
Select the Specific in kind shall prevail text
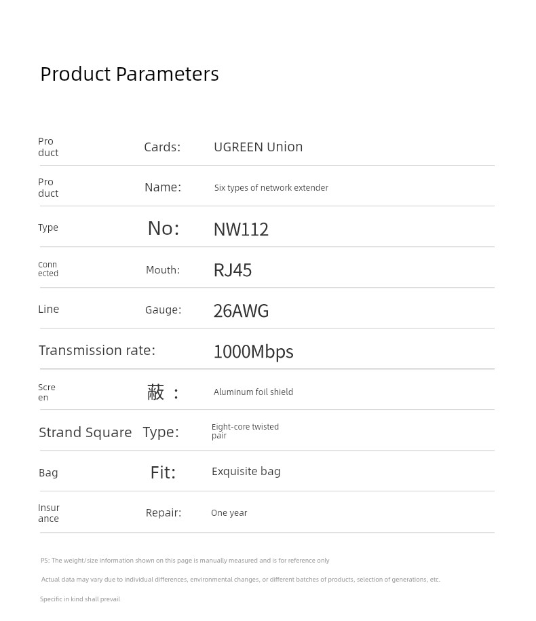point(80,599)
